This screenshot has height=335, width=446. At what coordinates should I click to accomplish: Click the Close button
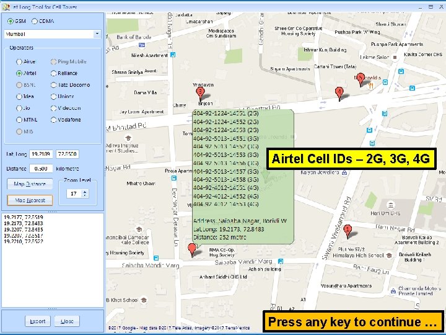(67, 321)
